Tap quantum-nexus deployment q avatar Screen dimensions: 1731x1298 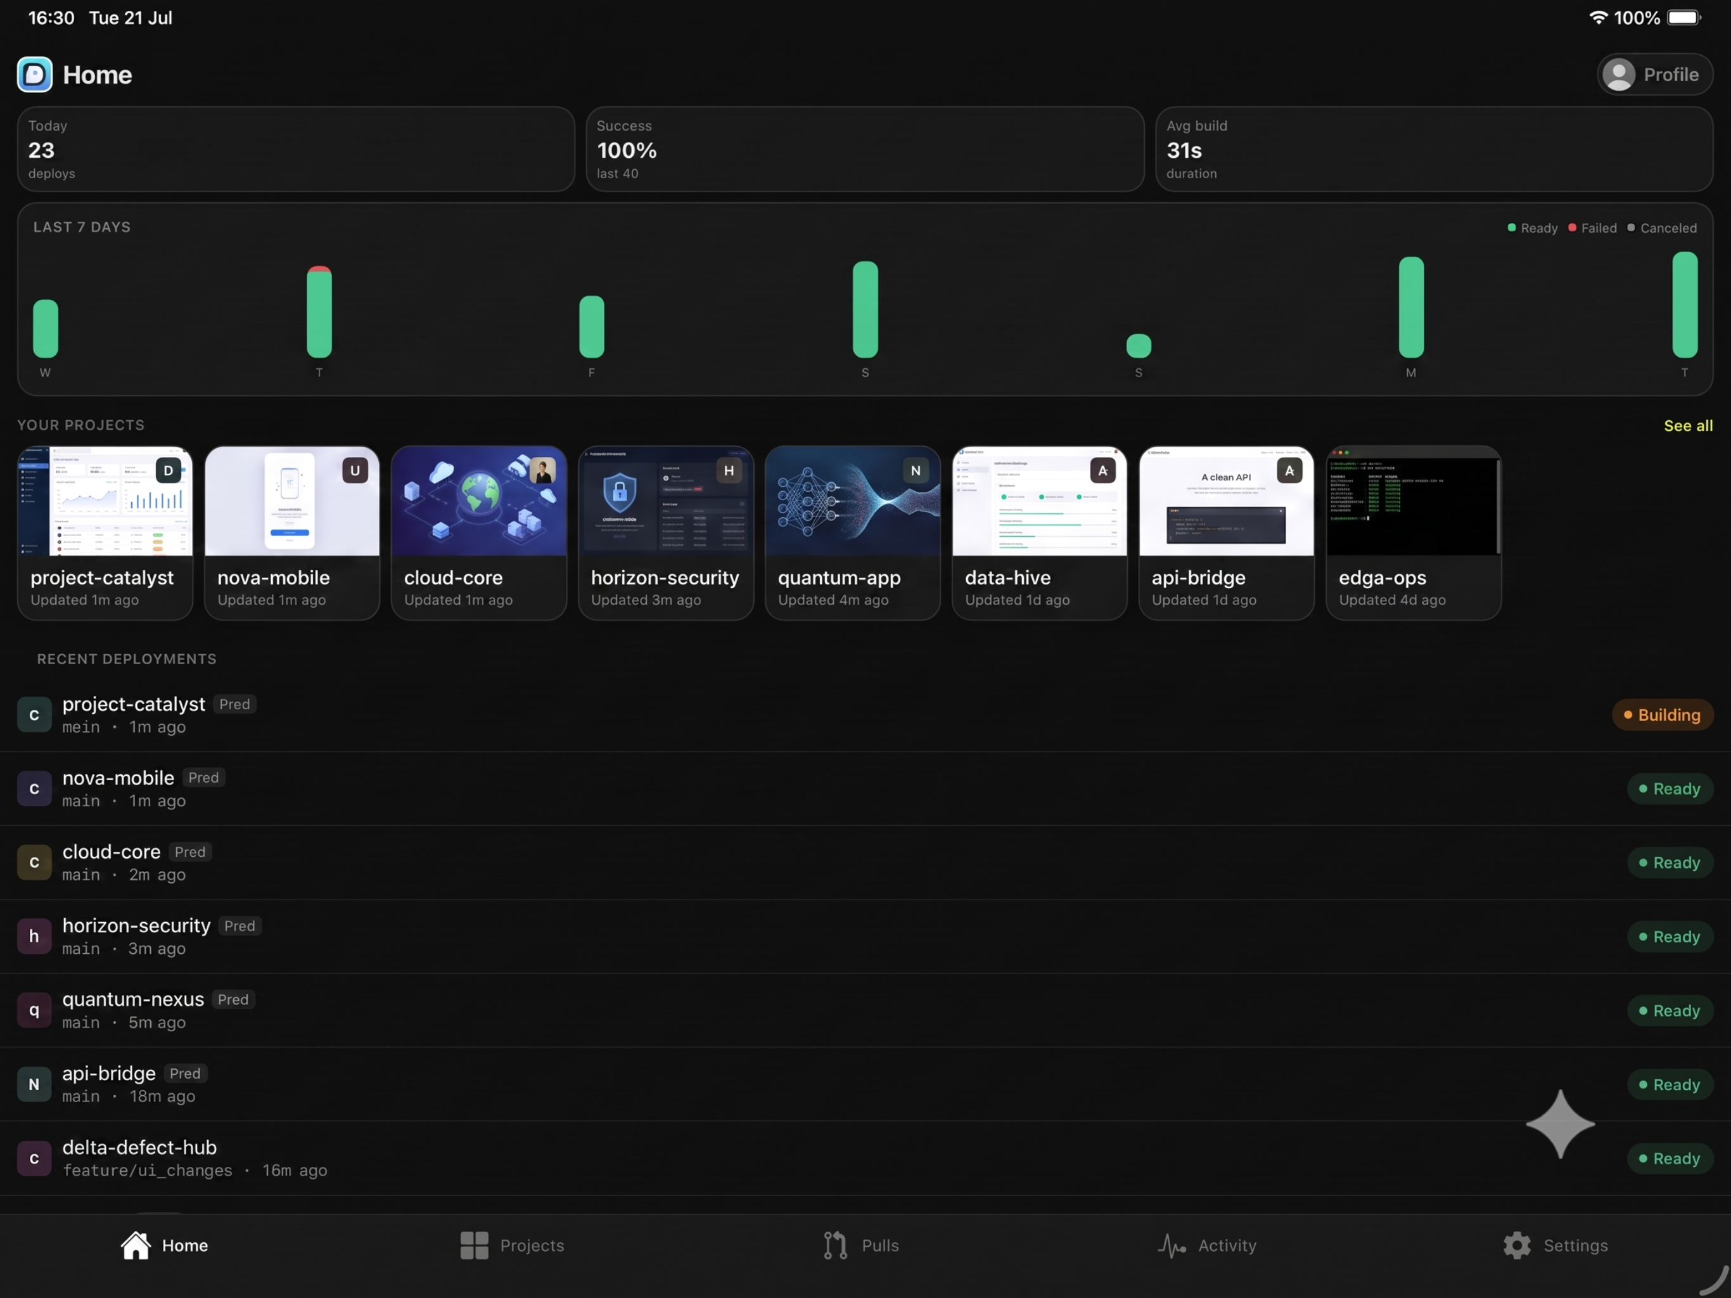coord(34,1010)
